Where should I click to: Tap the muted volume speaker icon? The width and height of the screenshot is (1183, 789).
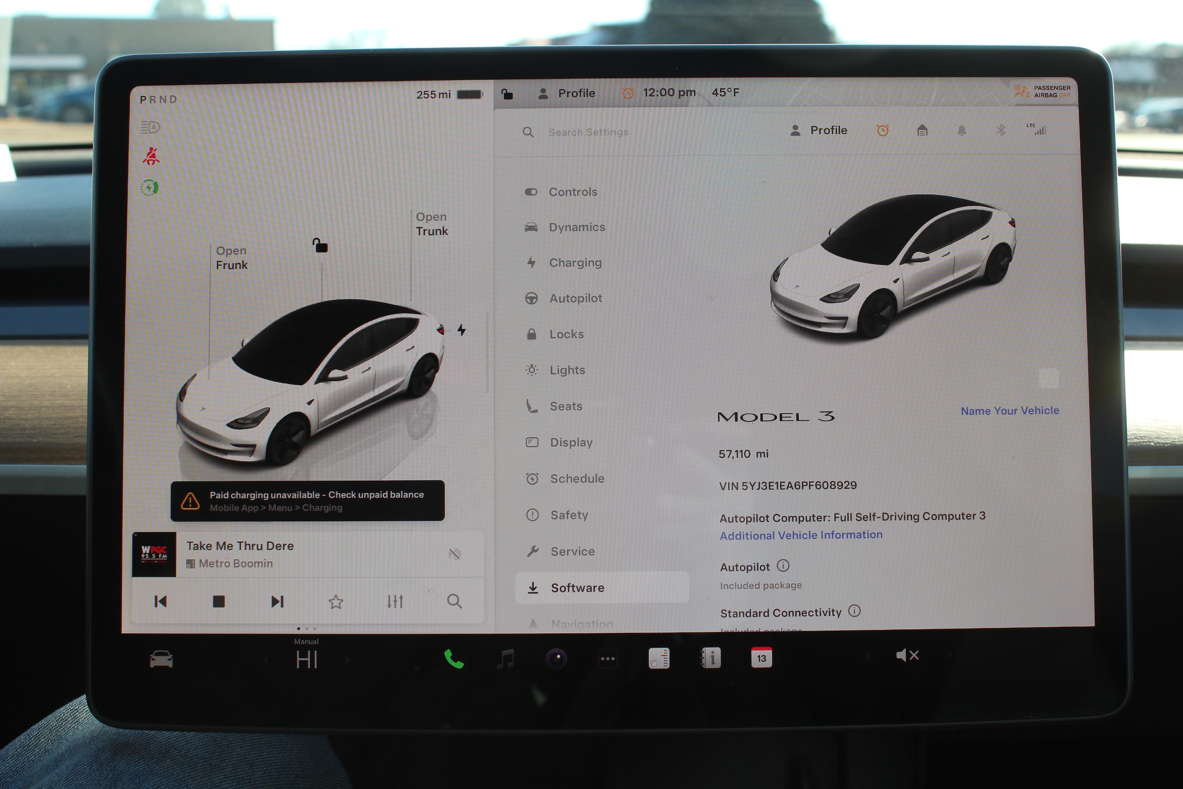[x=907, y=655]
